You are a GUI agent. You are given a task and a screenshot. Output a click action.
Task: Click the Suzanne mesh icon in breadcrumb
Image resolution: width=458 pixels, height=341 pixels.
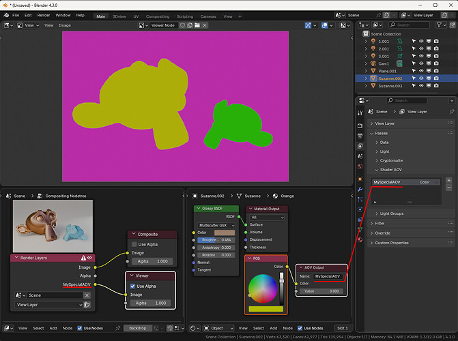(x=239, y=196)
